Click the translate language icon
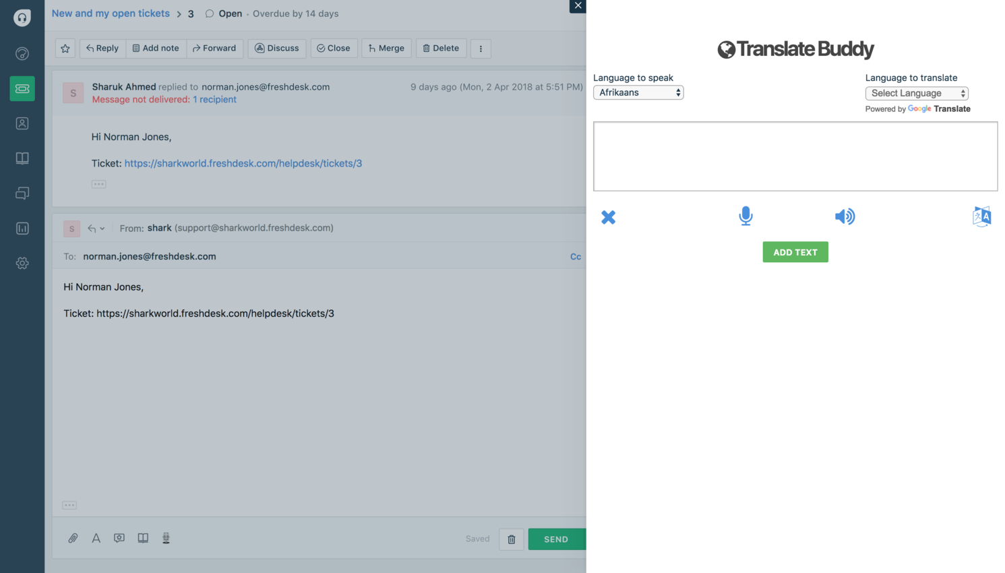Screen dimensions: 1005x573 click(x=981, y=216)
